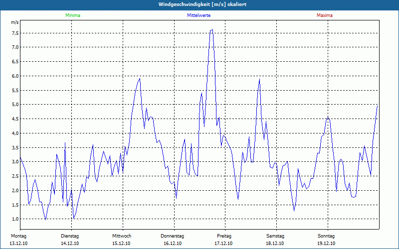The width and height of the screenshot is (399, 249).
Task: Click the Mittwoch day label
Action: pyautogui.click(x=122, y=236)
